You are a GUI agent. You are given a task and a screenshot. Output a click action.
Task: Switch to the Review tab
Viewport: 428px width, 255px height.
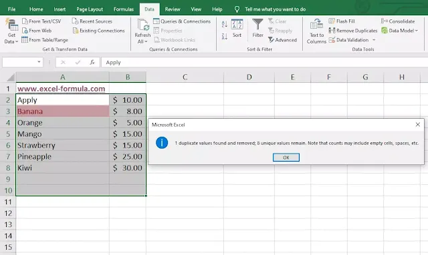tap(173, 9)
